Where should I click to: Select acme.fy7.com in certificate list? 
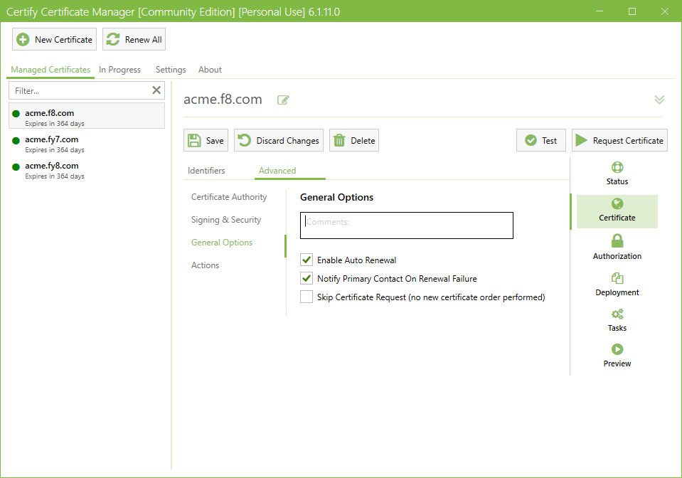87,144
